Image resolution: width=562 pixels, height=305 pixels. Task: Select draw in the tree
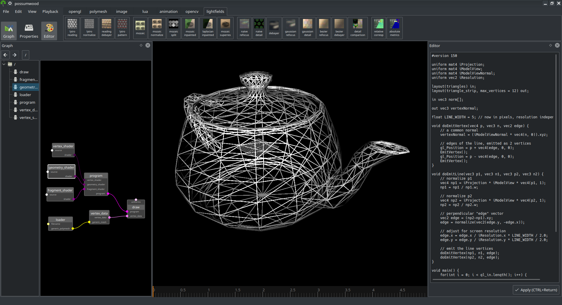click(x=24, y=72)
